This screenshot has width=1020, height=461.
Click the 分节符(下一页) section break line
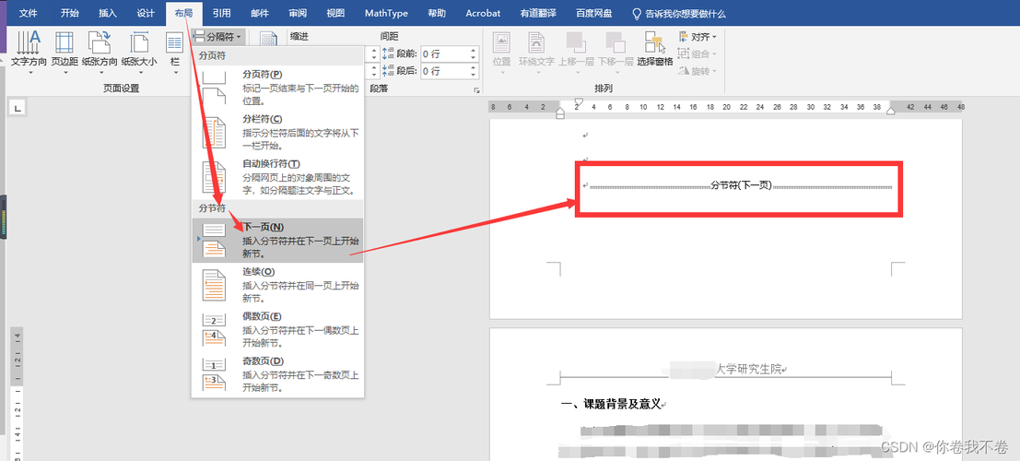(x=740, y=186)
